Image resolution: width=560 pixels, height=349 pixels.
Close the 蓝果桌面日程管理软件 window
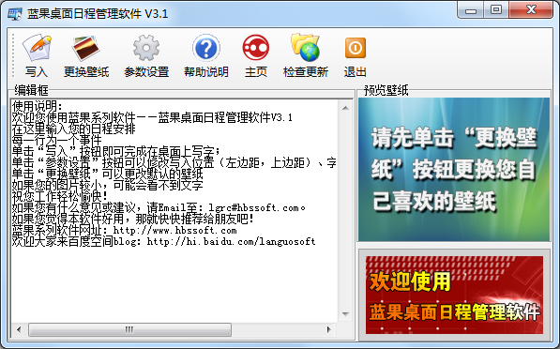point(531,10)
